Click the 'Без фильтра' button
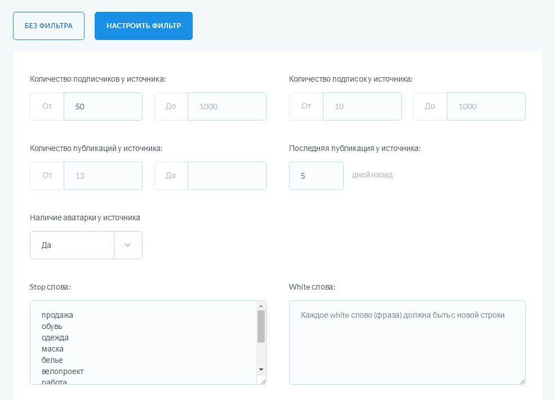The width and height of the screenshot is (555, 400). point(48,26)
